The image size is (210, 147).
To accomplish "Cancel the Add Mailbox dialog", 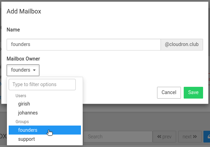I will [x=169, y=92].
